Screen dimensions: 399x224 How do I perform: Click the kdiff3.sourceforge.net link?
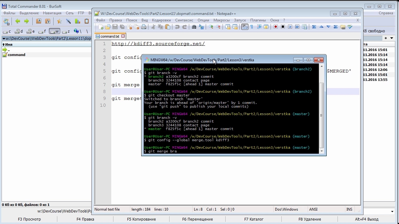[x=158, y=44]
